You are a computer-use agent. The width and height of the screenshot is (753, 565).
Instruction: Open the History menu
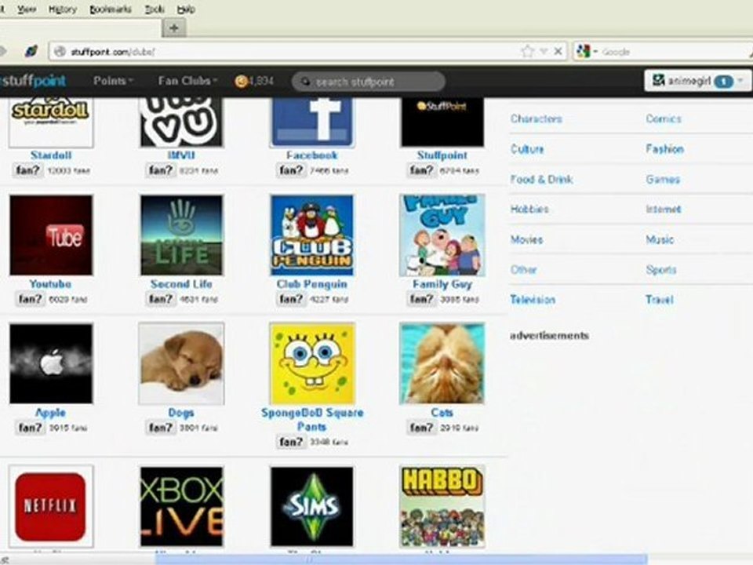point(63,9)
